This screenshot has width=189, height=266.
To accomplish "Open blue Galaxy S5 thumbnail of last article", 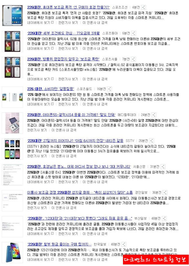I will [13, 252].
